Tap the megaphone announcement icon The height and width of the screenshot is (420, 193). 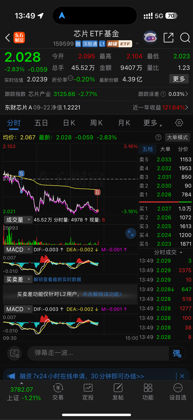point(11,376)
